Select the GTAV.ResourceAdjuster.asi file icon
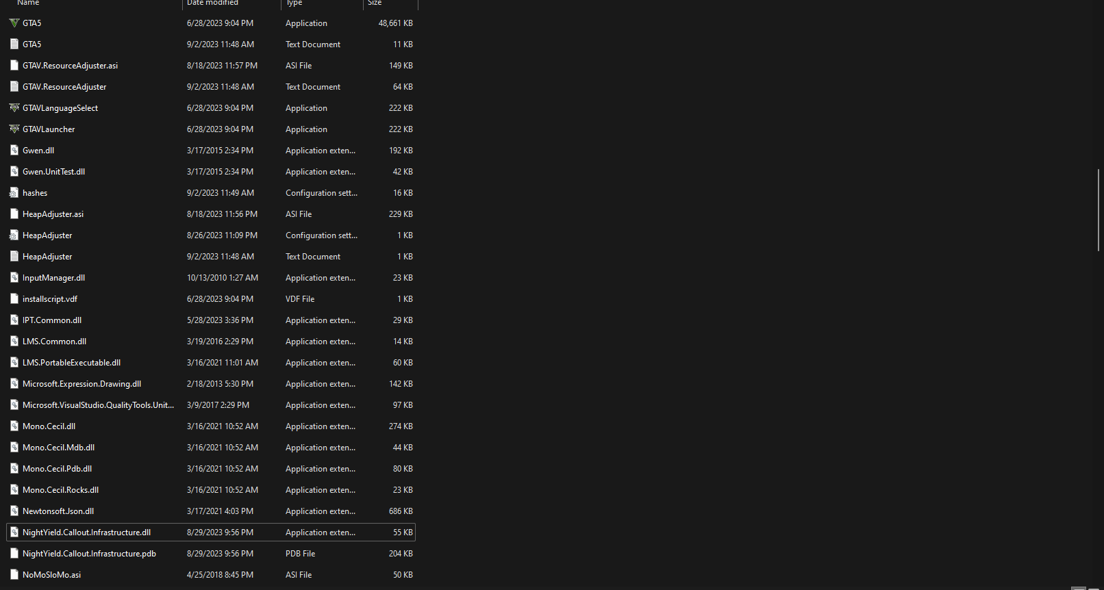This screenshot has height=590, width=1104. pos(14,66)
